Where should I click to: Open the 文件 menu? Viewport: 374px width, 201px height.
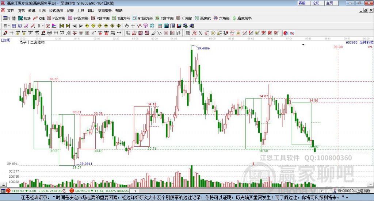click(11, 11)
